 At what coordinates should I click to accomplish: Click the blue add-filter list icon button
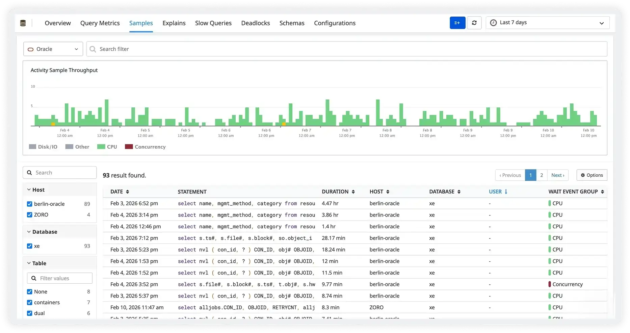coord(457,23)
